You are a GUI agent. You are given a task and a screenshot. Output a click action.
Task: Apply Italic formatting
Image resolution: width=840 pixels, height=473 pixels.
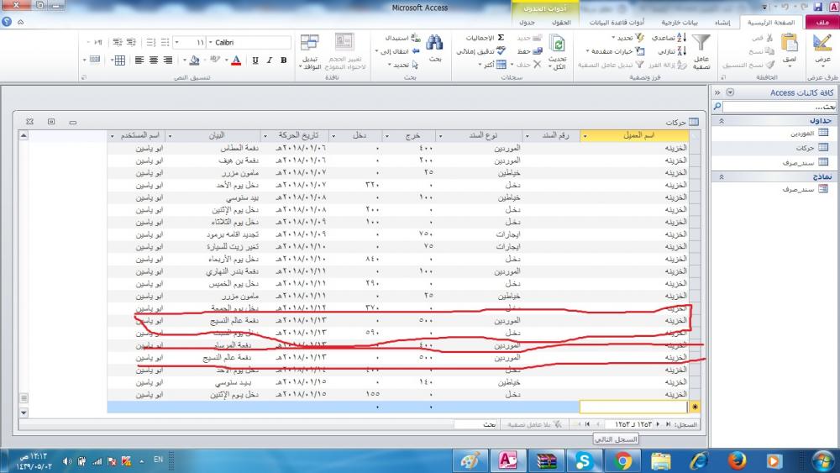(270, 60)
